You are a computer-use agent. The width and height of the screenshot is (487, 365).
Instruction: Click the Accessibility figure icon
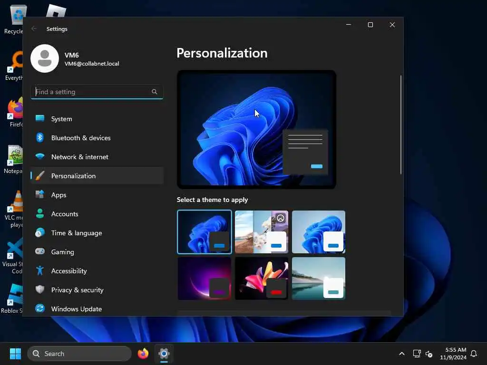pyautogui.click(x=40, y=270)
